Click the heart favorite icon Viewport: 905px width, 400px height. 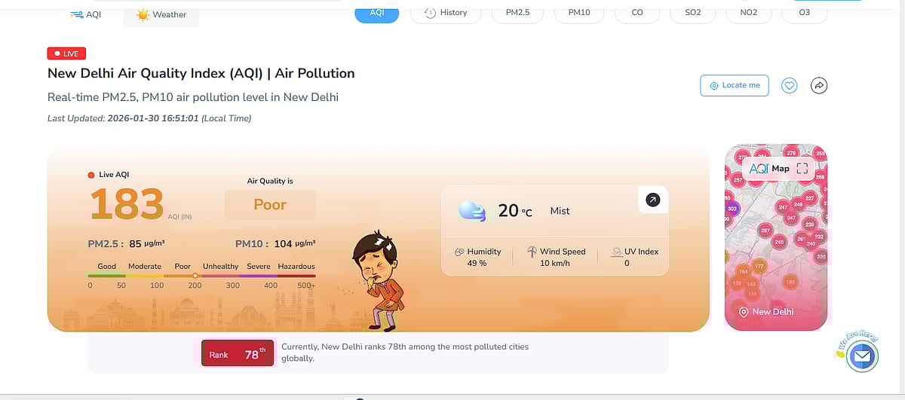[x=789, y=86]
